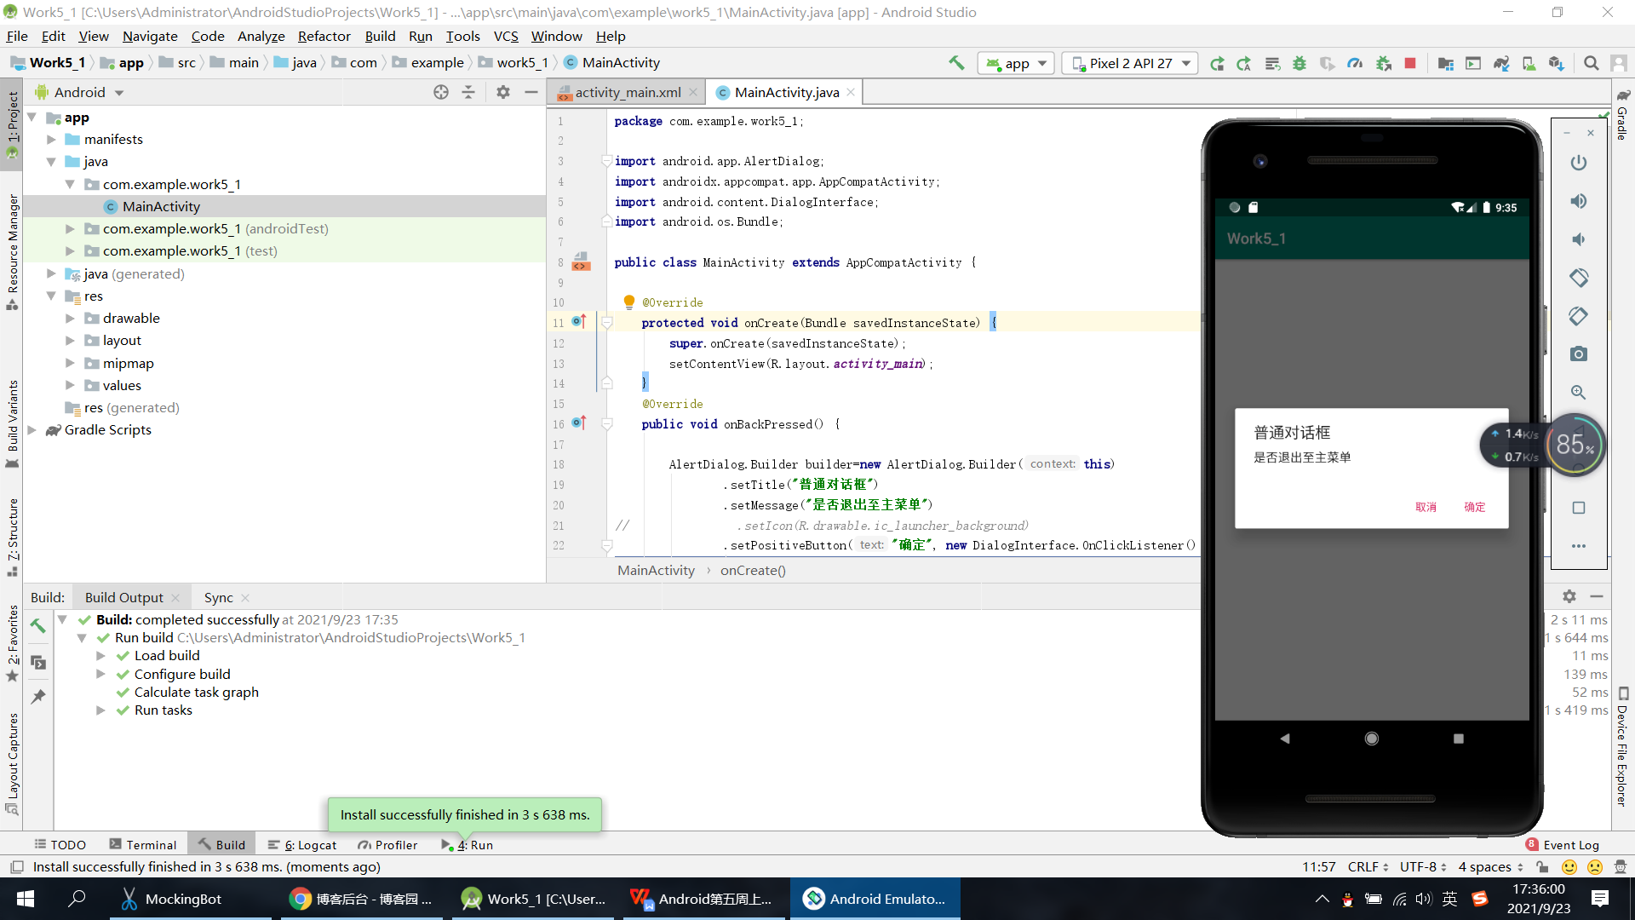Open the Pixel 2 API 27 device dropdown
Screen dimensions: 1635x920
(x=1130, y=63)
